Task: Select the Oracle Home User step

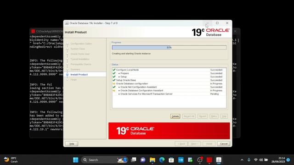Action: coord(80,54)
